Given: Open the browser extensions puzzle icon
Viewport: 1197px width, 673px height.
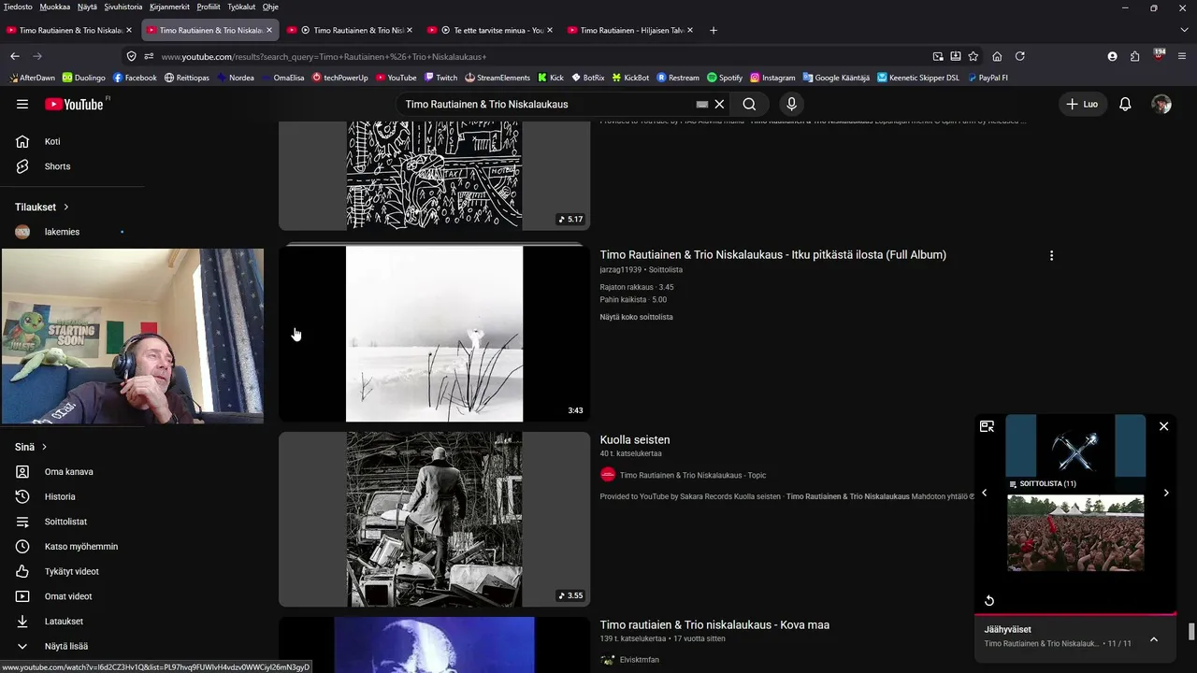Looking at the screenshot, I should 1135,56.
